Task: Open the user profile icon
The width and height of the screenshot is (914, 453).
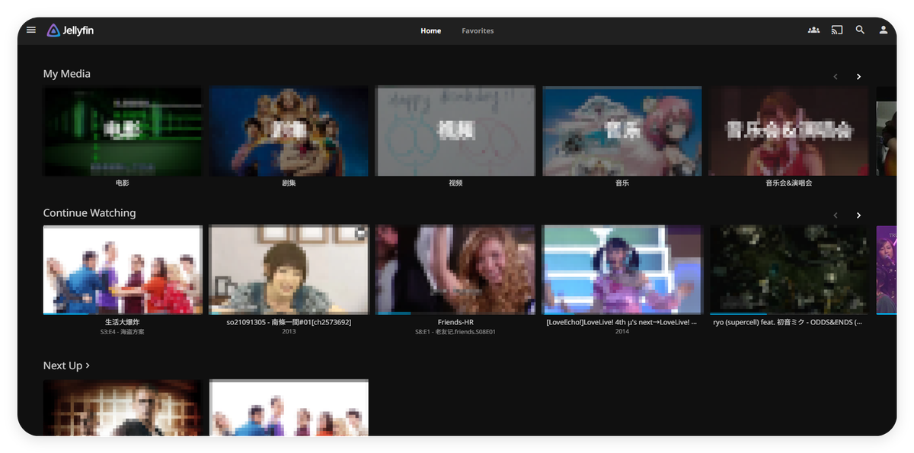Action: (x=884, y=30)
